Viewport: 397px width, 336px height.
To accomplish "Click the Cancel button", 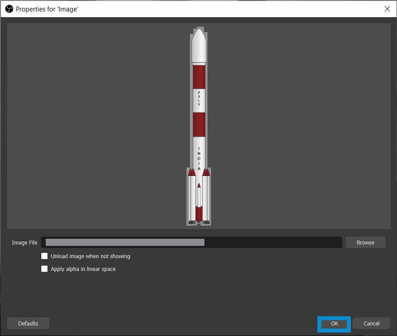I will [x=371, y=323].
